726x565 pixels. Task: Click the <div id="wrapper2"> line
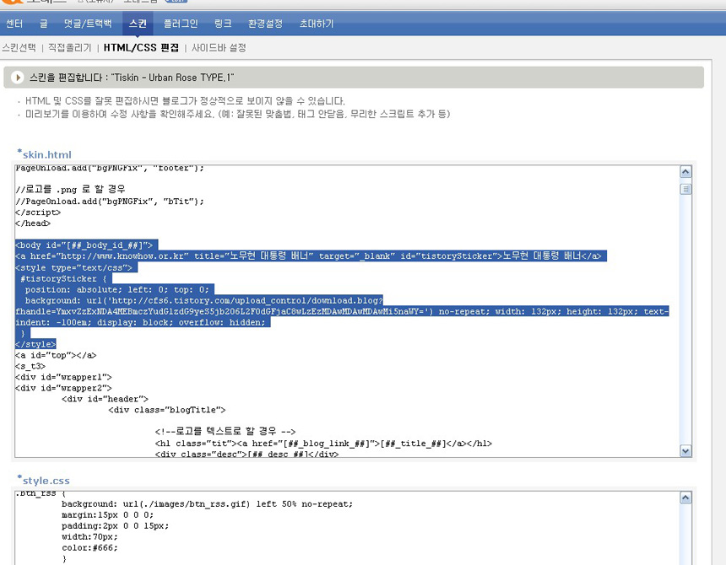click(x=63, y=388)
